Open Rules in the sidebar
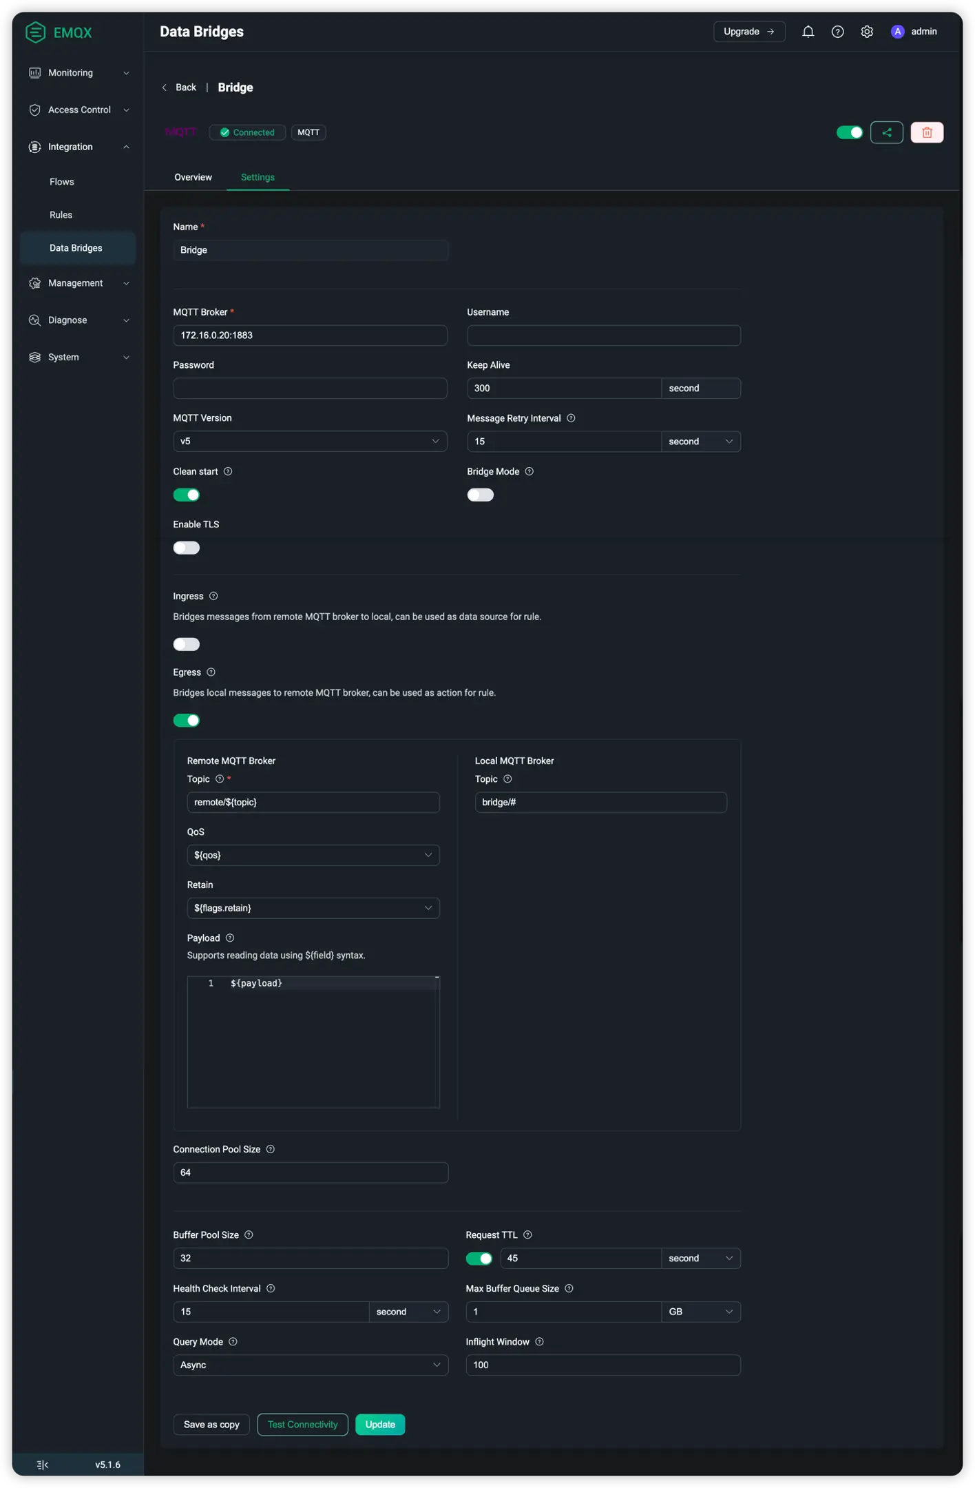 (61, 215)
